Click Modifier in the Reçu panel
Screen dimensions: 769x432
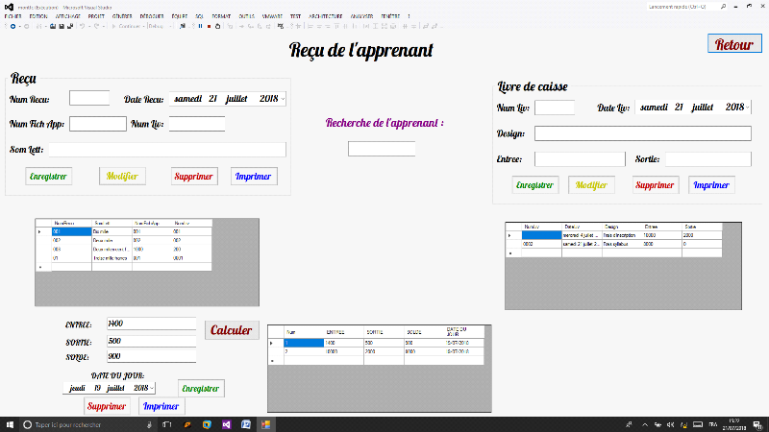(122, 177)
